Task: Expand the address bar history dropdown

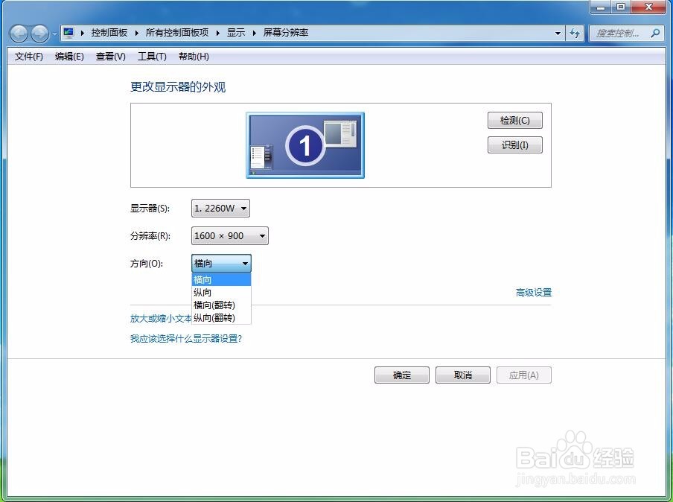Action: (558, 33)
